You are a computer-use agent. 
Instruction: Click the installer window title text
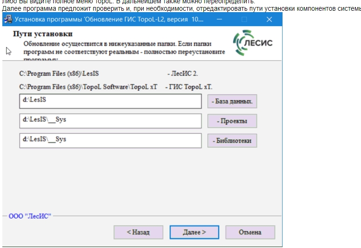(109, 19)
